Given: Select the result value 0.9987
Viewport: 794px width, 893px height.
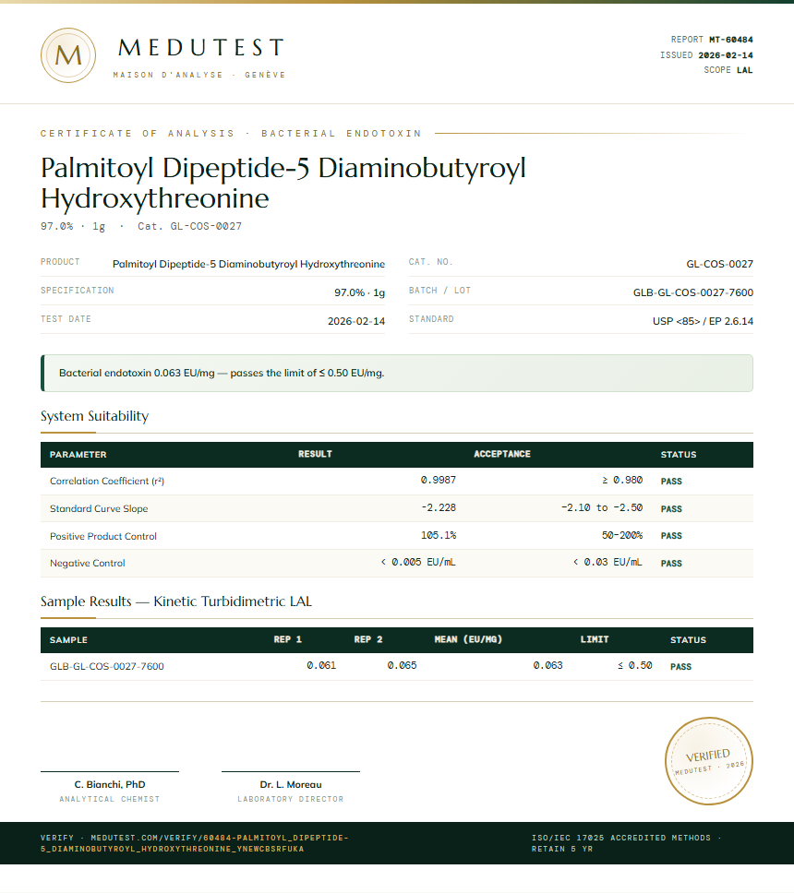Looking at the screenshot, I should [x=439, y=480].
